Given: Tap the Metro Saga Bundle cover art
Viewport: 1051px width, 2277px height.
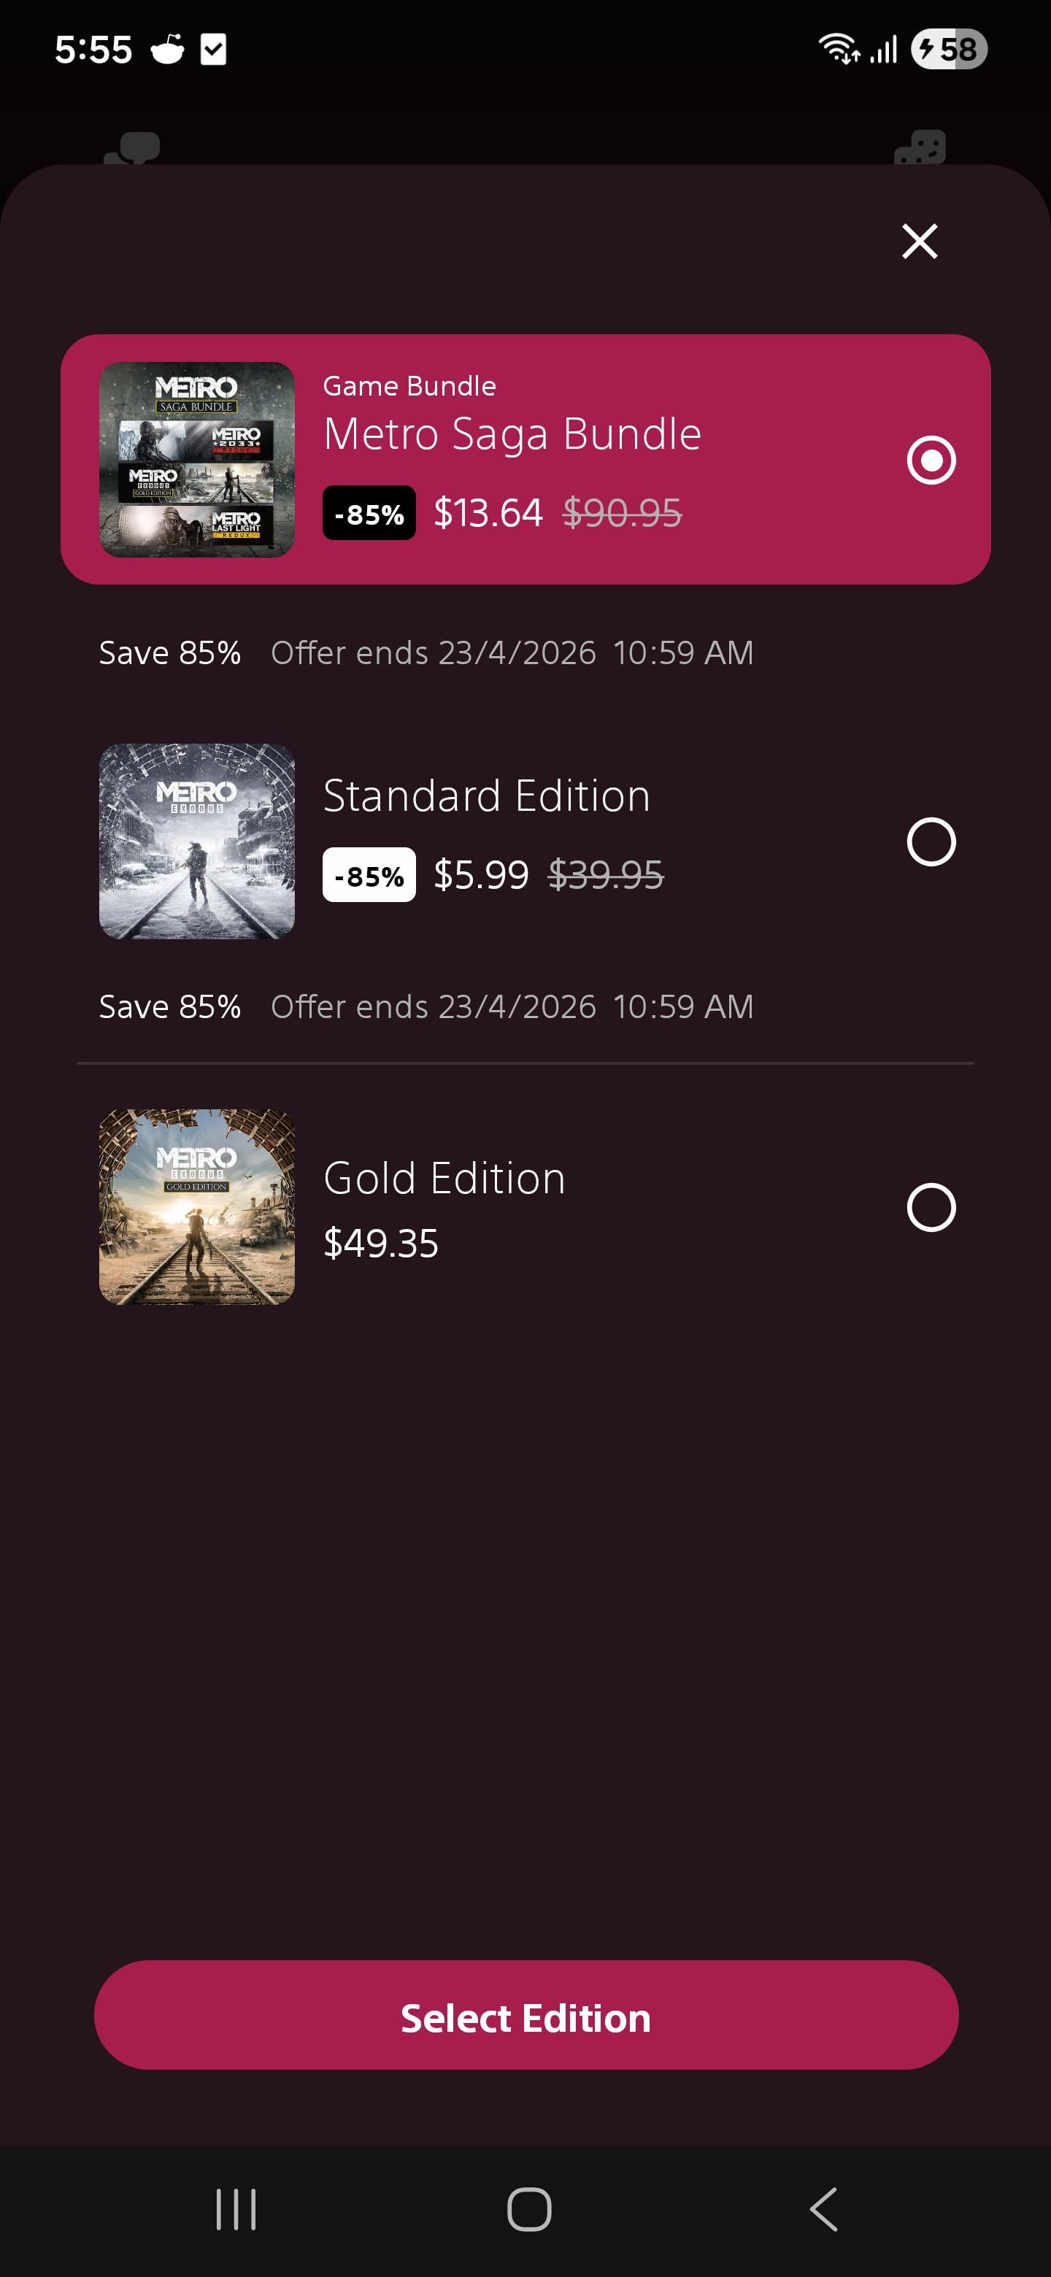Looking at the screenshot, I should pos(196,460).
